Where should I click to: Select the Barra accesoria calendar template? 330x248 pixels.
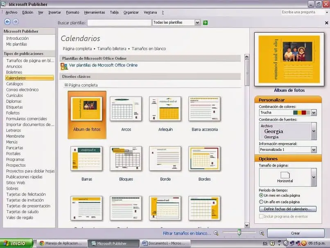click(204, 109)
